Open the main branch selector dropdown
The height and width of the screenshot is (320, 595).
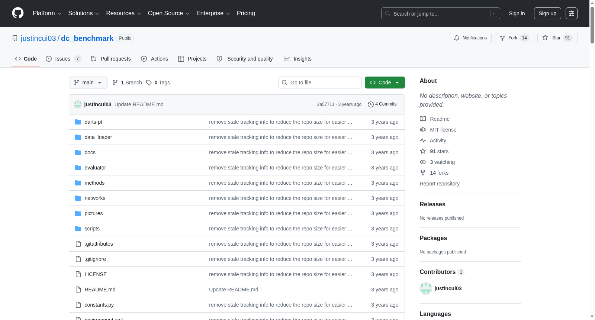(88, 83)
